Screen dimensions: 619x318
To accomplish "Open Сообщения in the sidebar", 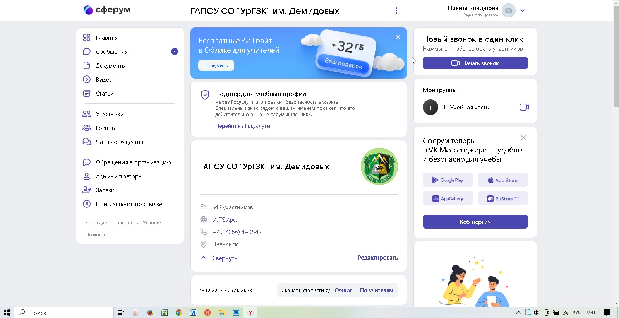I will pos(112,52).
